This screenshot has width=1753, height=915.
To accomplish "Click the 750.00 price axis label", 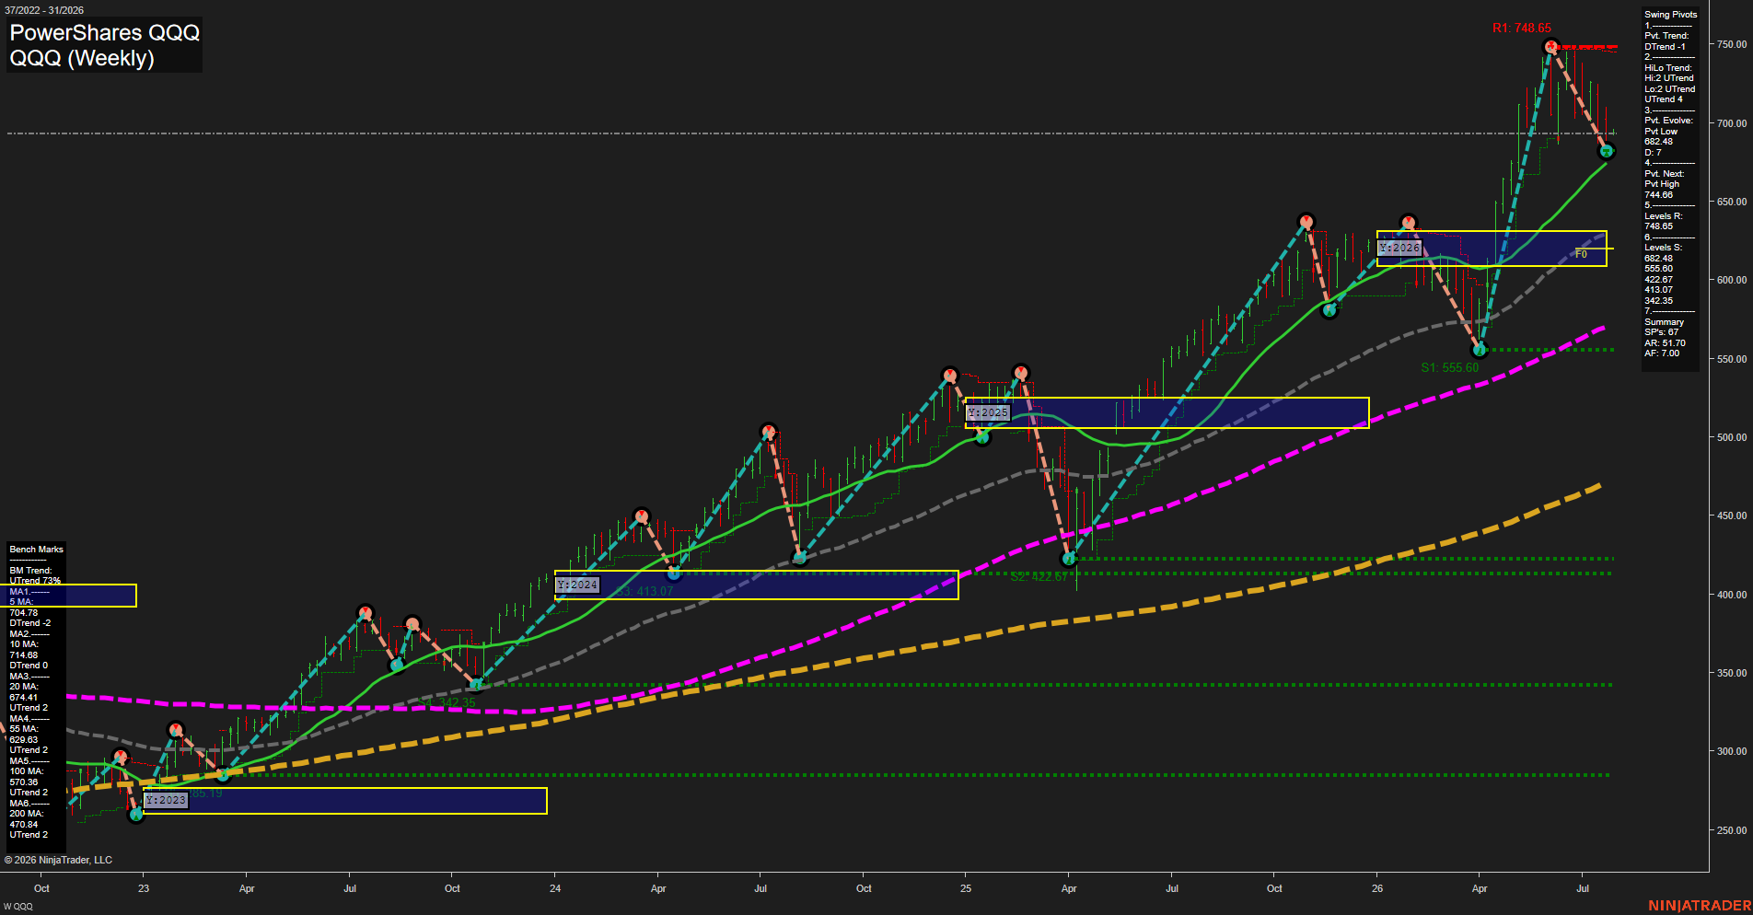I will (1731, 44).
